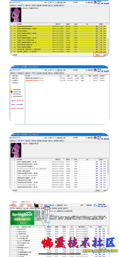Click the red-boxed URL input field in the bottom window

28,205
